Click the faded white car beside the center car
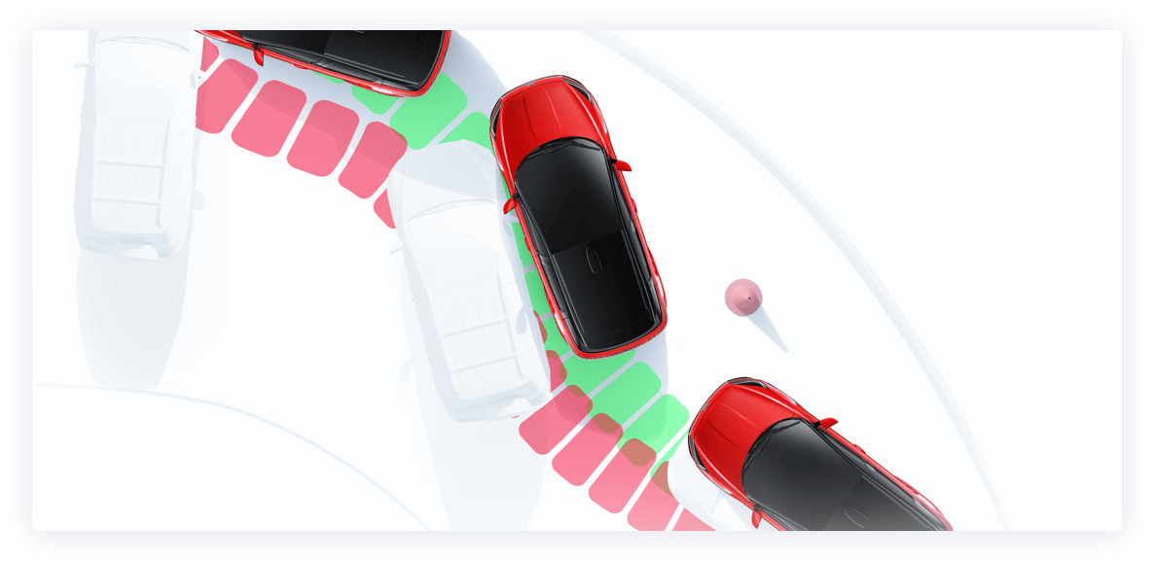Image resolution: width=1154 pixels, height=565 pixels. 470,281
